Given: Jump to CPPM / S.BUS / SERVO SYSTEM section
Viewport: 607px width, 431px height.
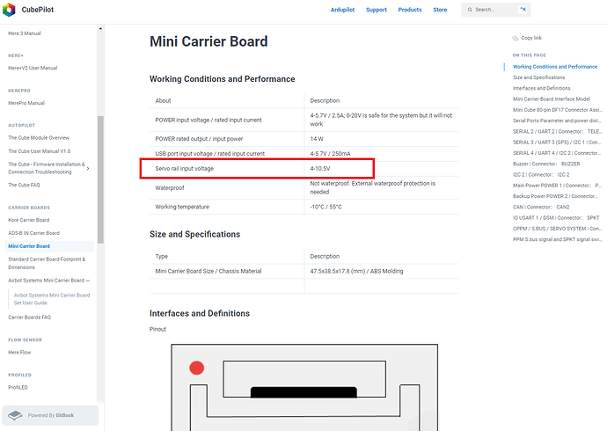Looking at the screenshot, I should tap(558, 229).
